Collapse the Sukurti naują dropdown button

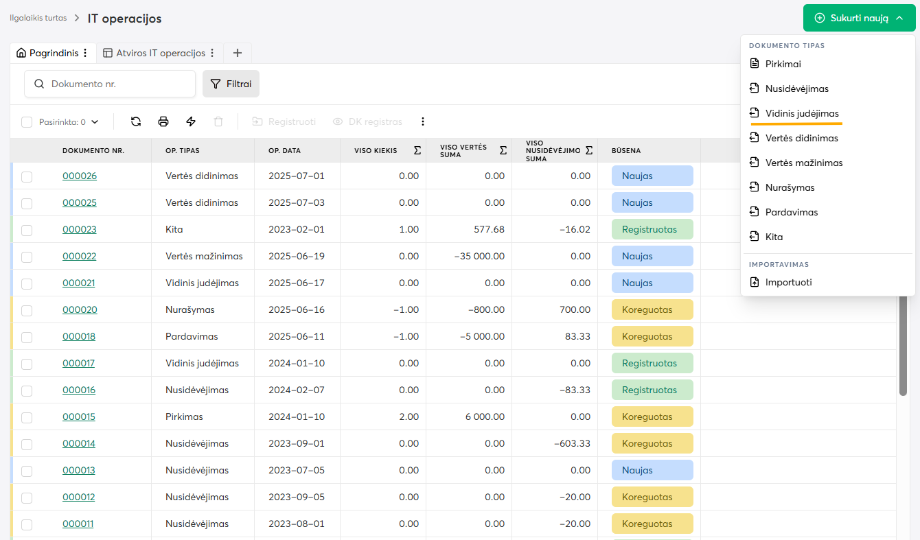pos(859,18)
